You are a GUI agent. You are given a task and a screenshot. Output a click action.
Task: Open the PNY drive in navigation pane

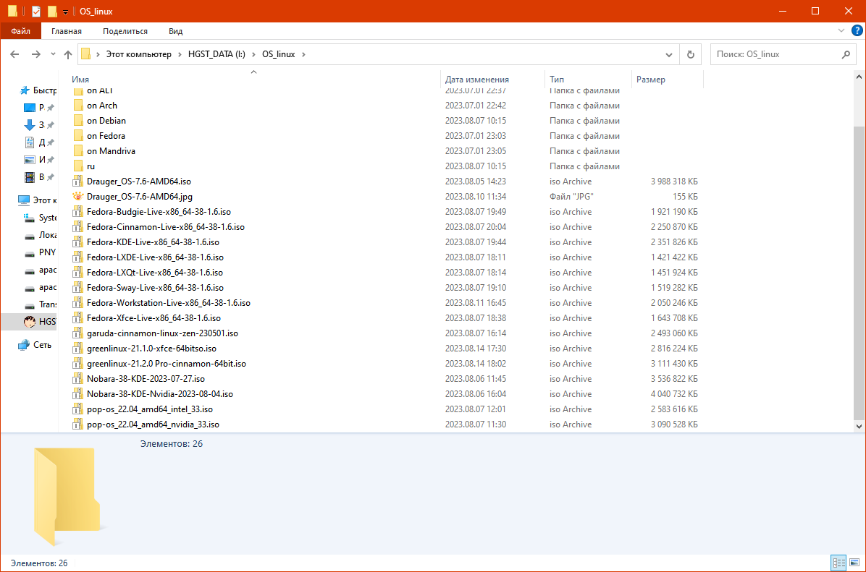[40, 252]
